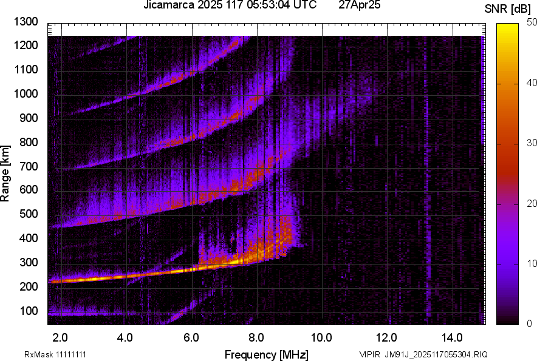Click the frequency tick label "12.0"
This screenshot has height=361, width=537.
click(387, 338)
